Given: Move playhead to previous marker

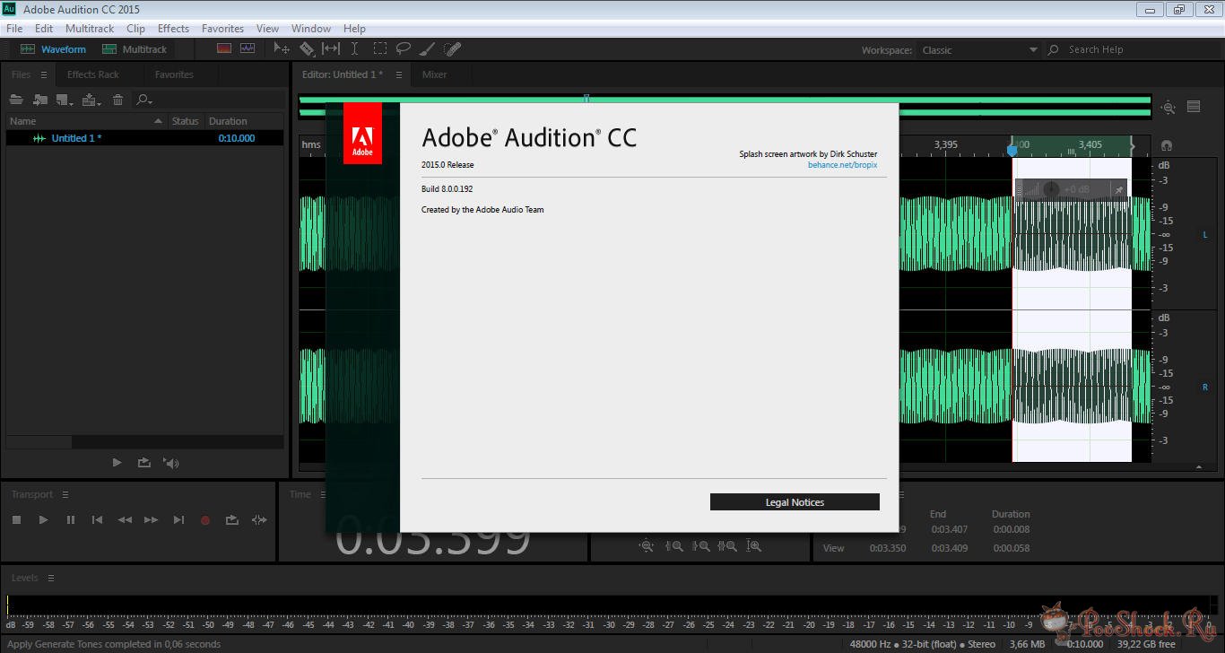Looking at the screenshot, I should pos(98,520).
